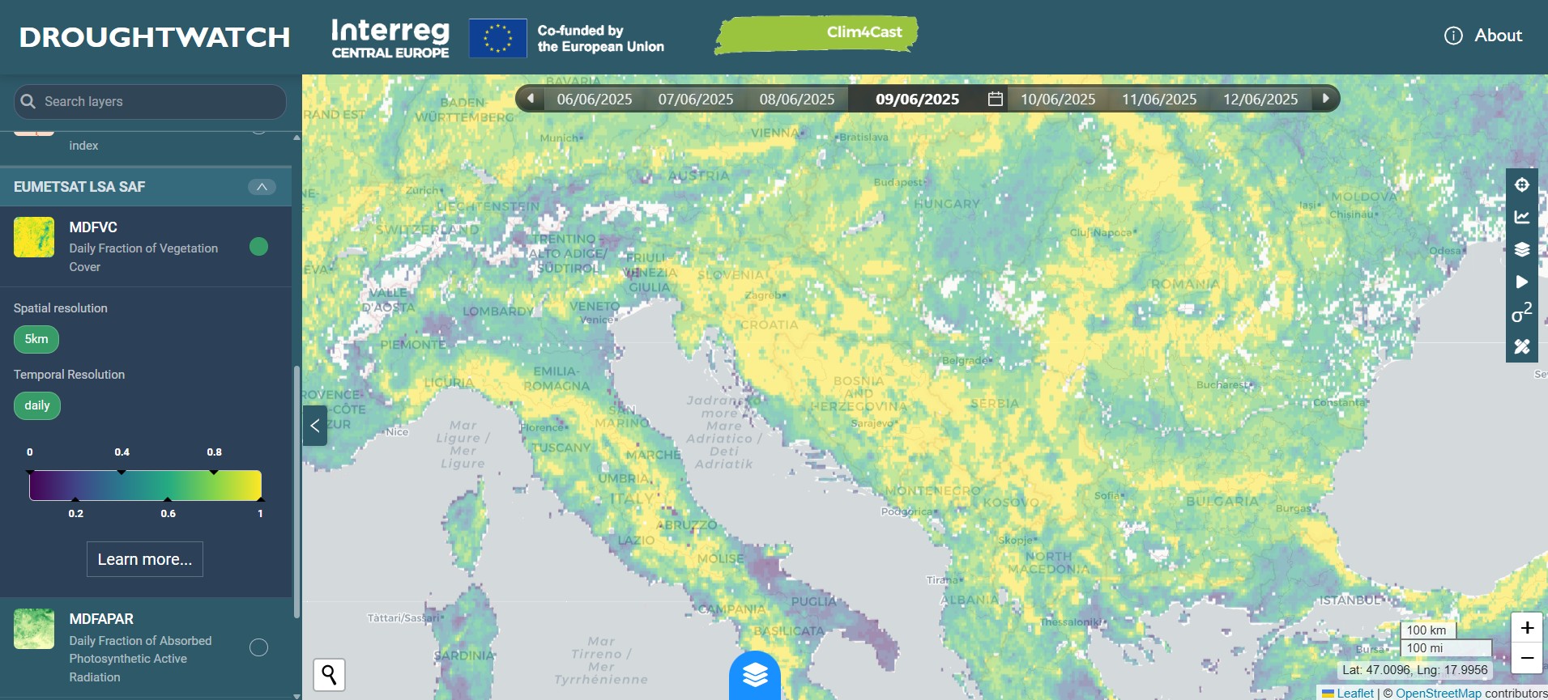Open the calendar date picker icon
The height and width of the screenshot is (700, 1548).
tap(996, 99)
